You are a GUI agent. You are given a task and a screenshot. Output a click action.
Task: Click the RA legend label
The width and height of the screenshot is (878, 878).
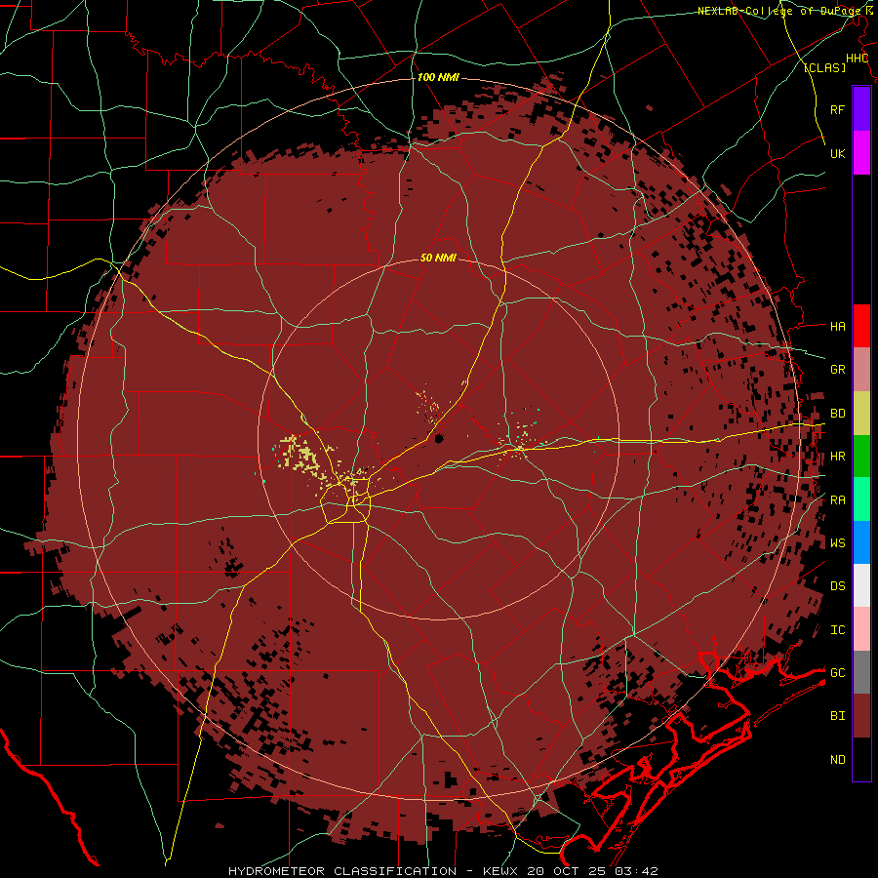837,500
